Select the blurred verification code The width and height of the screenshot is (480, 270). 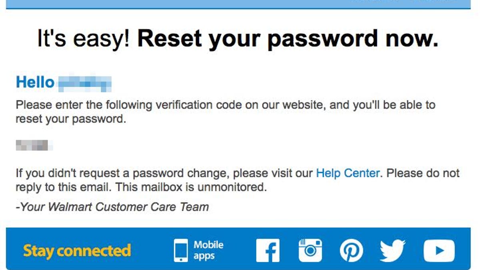34,146
